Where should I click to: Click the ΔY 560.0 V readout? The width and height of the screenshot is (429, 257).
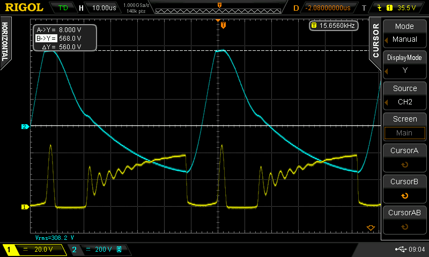pyautogui.click(x=62, y=47)
